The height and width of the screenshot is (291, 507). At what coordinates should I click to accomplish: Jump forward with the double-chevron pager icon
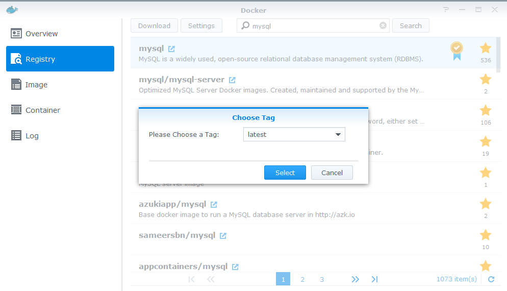click(x=355, y=279)
